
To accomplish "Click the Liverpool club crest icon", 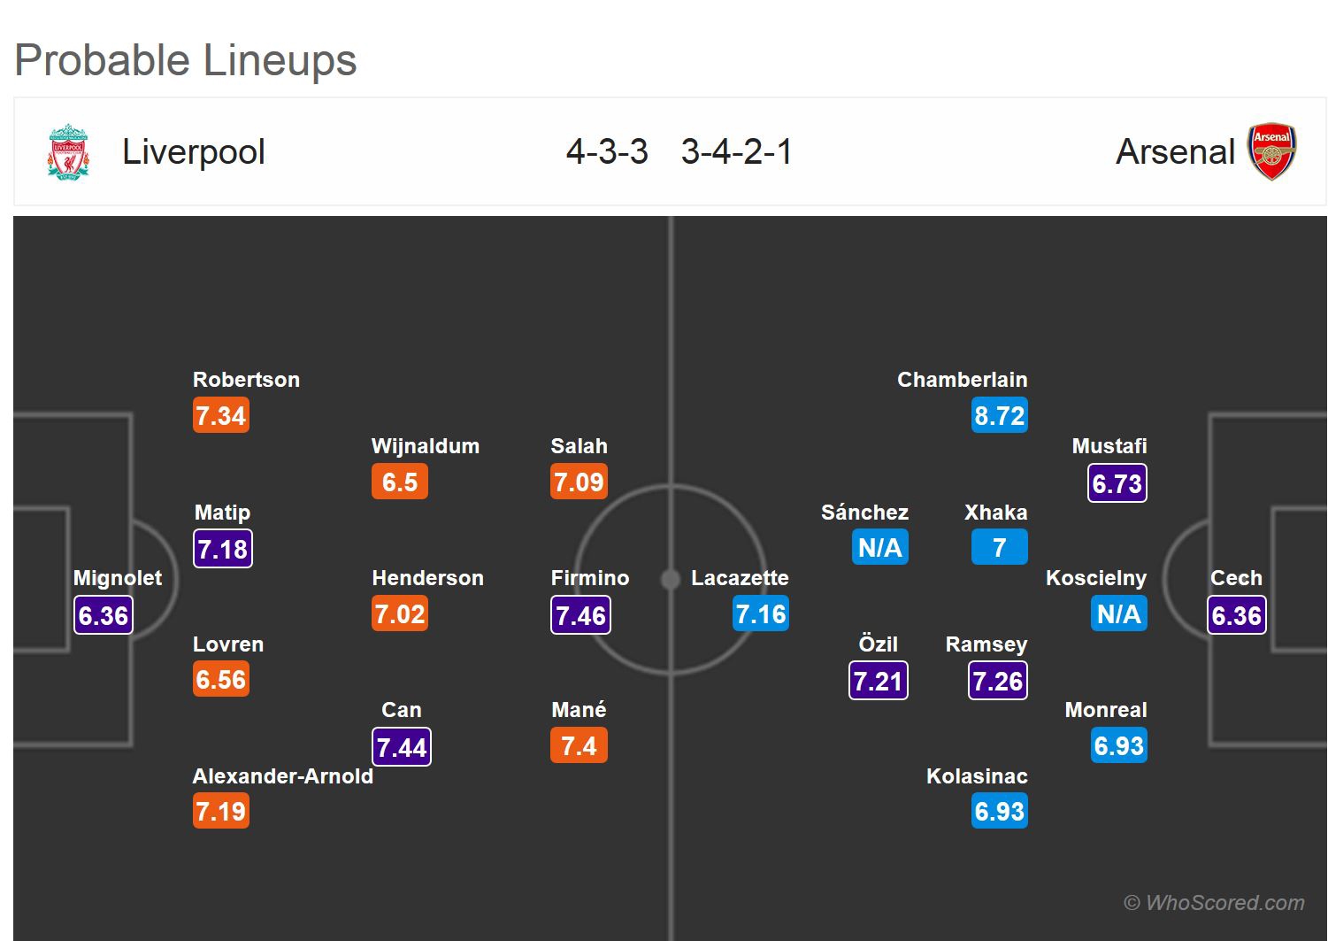I will (68, 152).
